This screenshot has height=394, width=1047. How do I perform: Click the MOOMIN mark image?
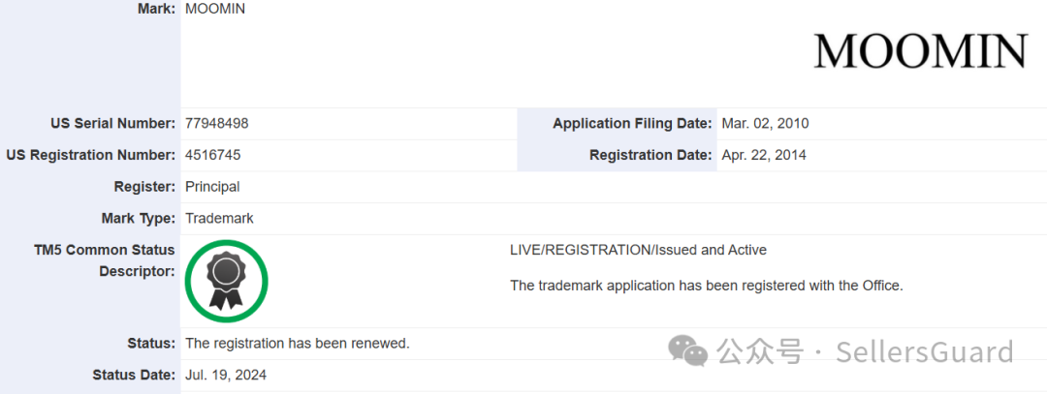920,51
